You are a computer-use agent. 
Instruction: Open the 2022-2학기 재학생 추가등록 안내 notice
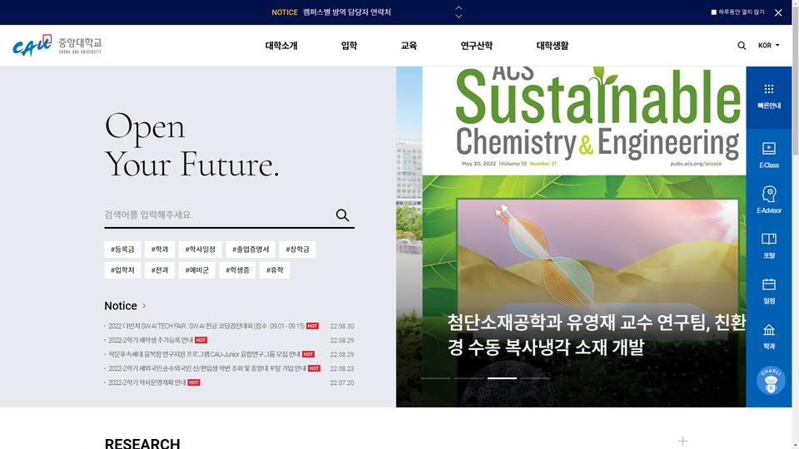click(x=151, y=340)
